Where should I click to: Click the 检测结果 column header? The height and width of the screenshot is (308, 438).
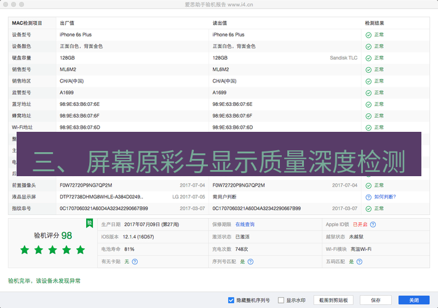click(374, 23)
